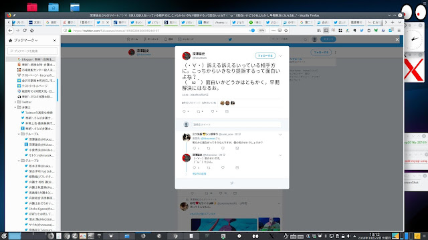Open the Twitter ホーム navigation item
This screenshot has width=428, height=240.
(x=132, y=39)
